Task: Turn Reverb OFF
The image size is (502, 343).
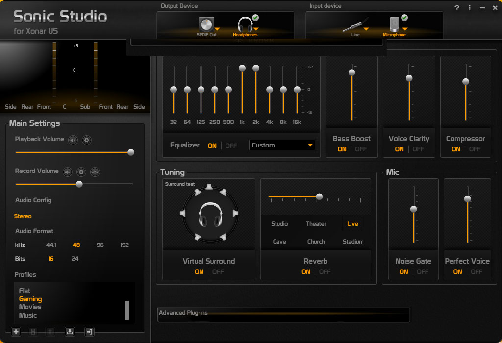Action: 325,271
